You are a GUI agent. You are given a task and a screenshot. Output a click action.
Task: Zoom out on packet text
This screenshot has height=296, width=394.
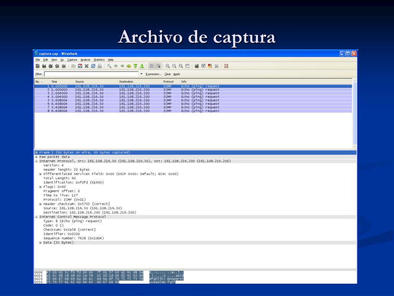tap(174, 66)
